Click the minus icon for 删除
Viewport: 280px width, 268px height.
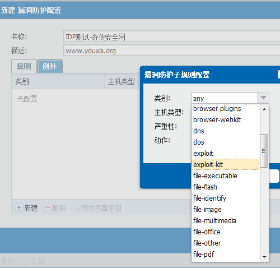(48, 207)
